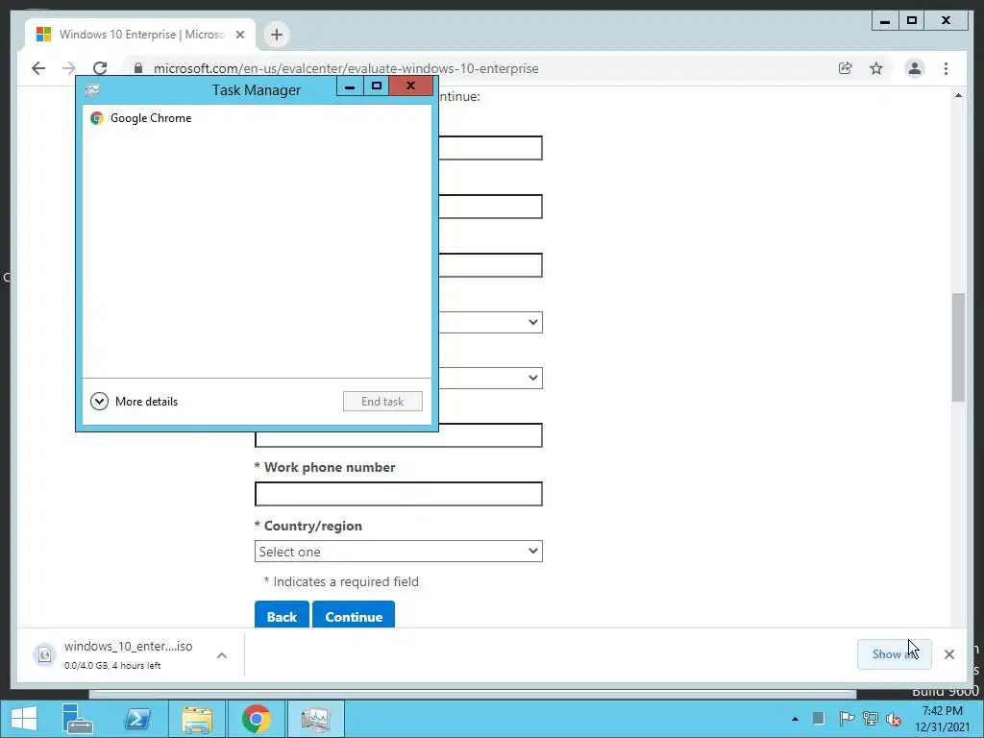Open File Explorer from the taskbar
The height and width of the screenshot is (738, 984).
coord(197,719)
